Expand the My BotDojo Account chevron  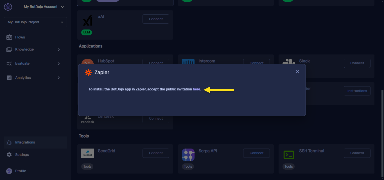tap(62, 7)
